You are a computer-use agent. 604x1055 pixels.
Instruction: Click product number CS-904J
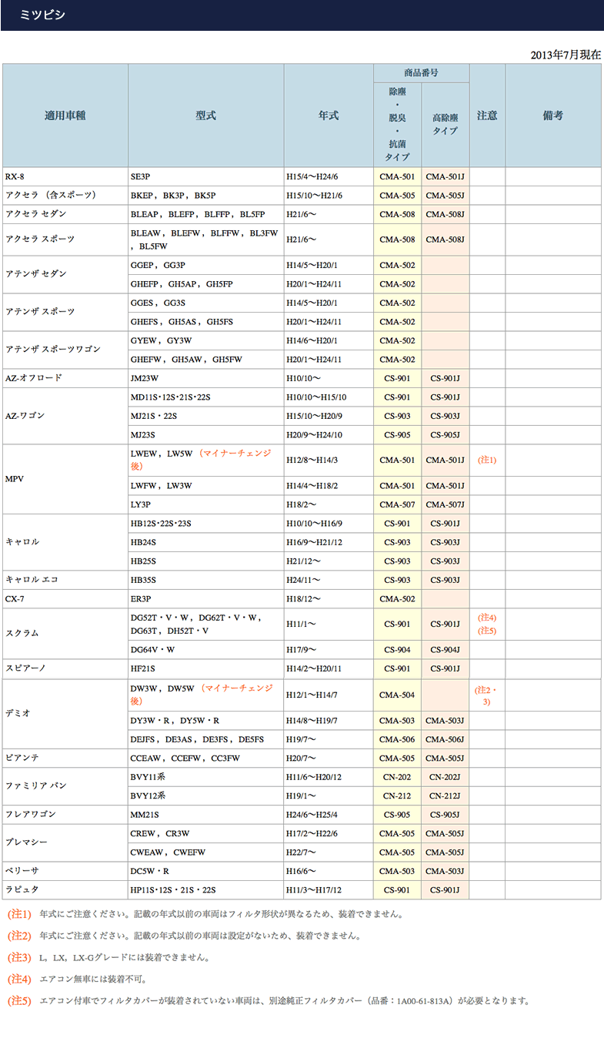point(445,649)
